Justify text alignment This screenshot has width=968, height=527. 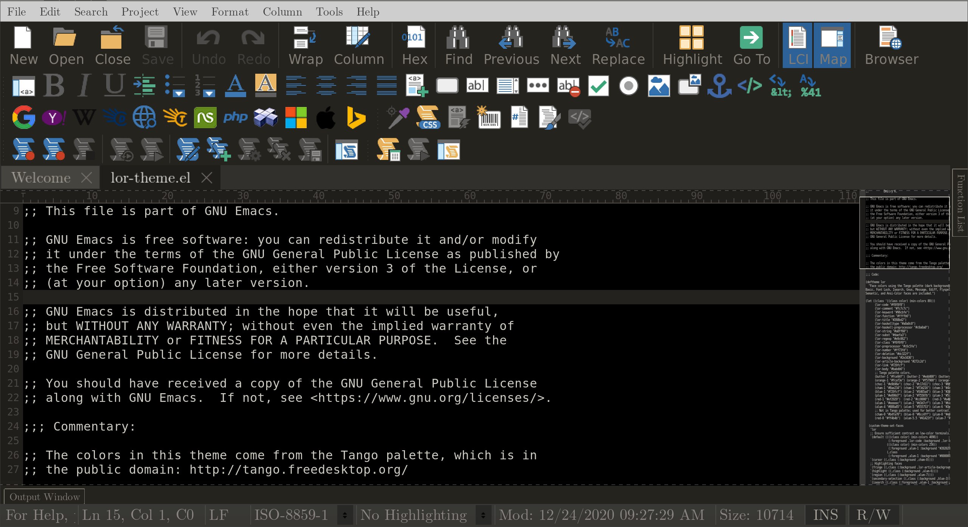386,85
